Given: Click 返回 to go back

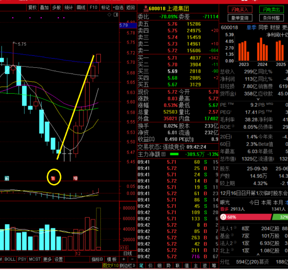Looking at the screenshot, I should (x=131, y=8).
